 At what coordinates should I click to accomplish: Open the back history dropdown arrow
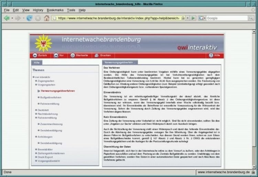coord(12,18)
